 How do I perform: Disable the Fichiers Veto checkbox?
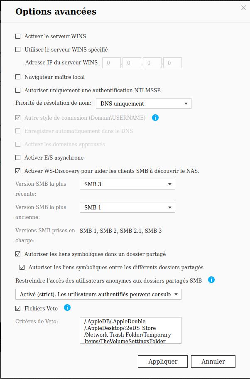pyautogui.click(x=18, y=308)
